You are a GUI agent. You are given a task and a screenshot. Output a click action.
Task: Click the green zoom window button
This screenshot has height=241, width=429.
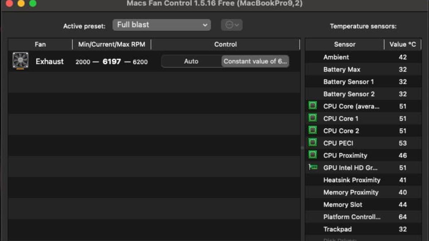point(33,4)
